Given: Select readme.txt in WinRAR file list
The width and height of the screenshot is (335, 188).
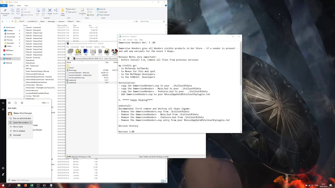Looking at the screenshot, I should point(72,83).
